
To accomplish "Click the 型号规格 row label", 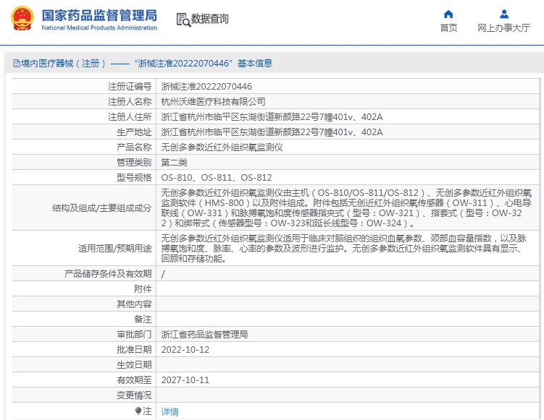I will click(x=134, y=178).
